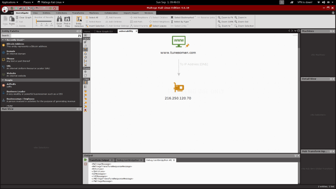Select the hierarchical layout icon
The image size is (336, 189).
coord(85,53)
